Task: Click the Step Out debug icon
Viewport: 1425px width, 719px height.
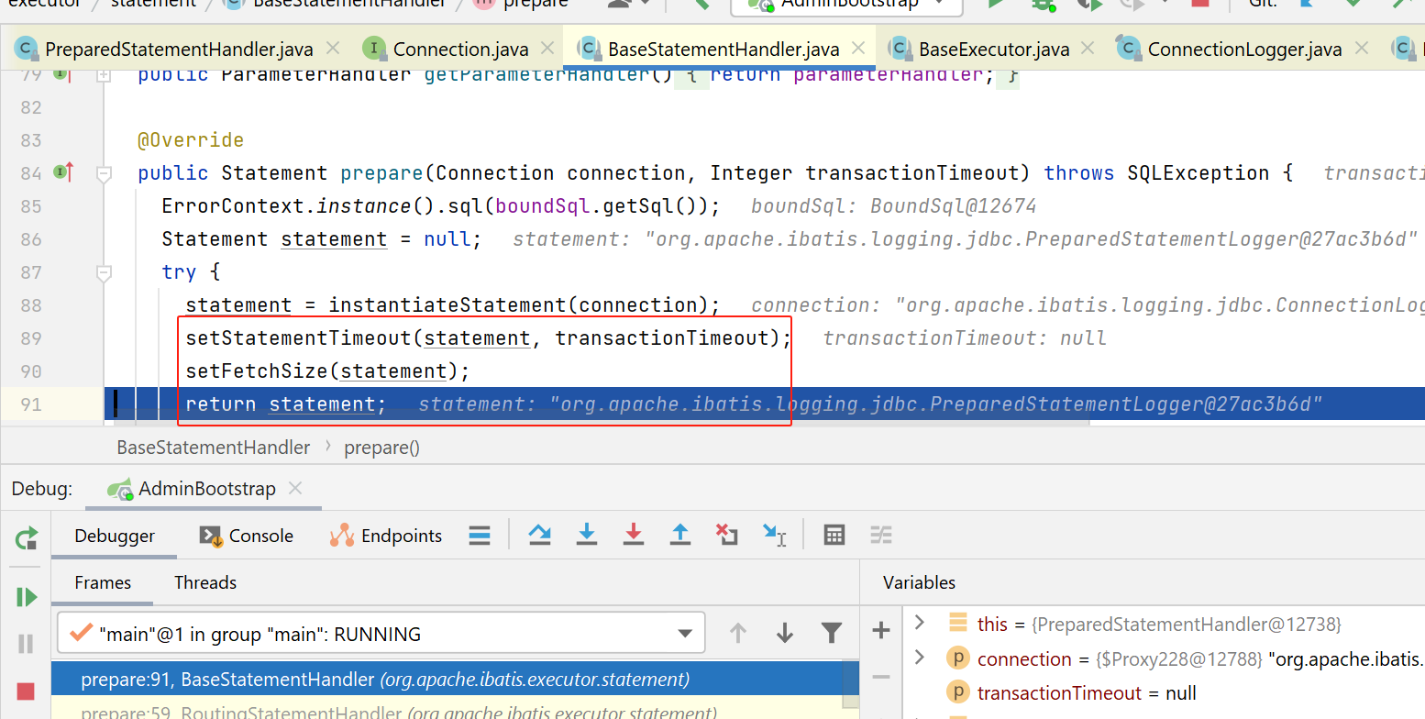Action: point(680,535)
